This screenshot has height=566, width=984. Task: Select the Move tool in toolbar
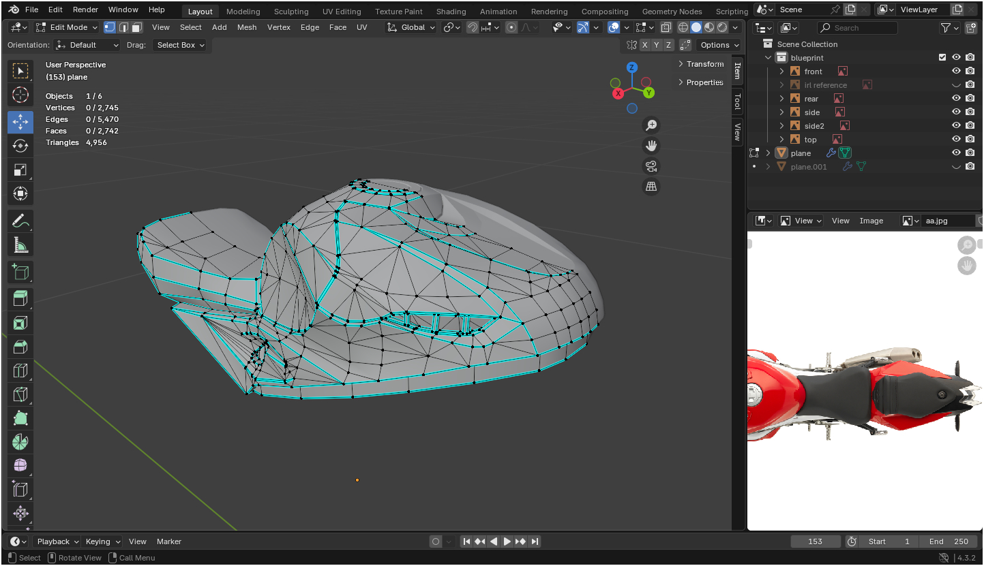(x=20, y=122)
